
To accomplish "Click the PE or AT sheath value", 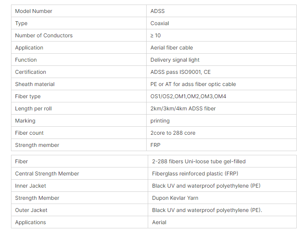I will [x=193, y=84].
